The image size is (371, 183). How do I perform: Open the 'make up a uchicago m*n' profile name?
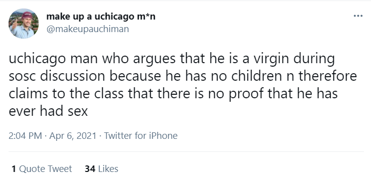[101, 17]
